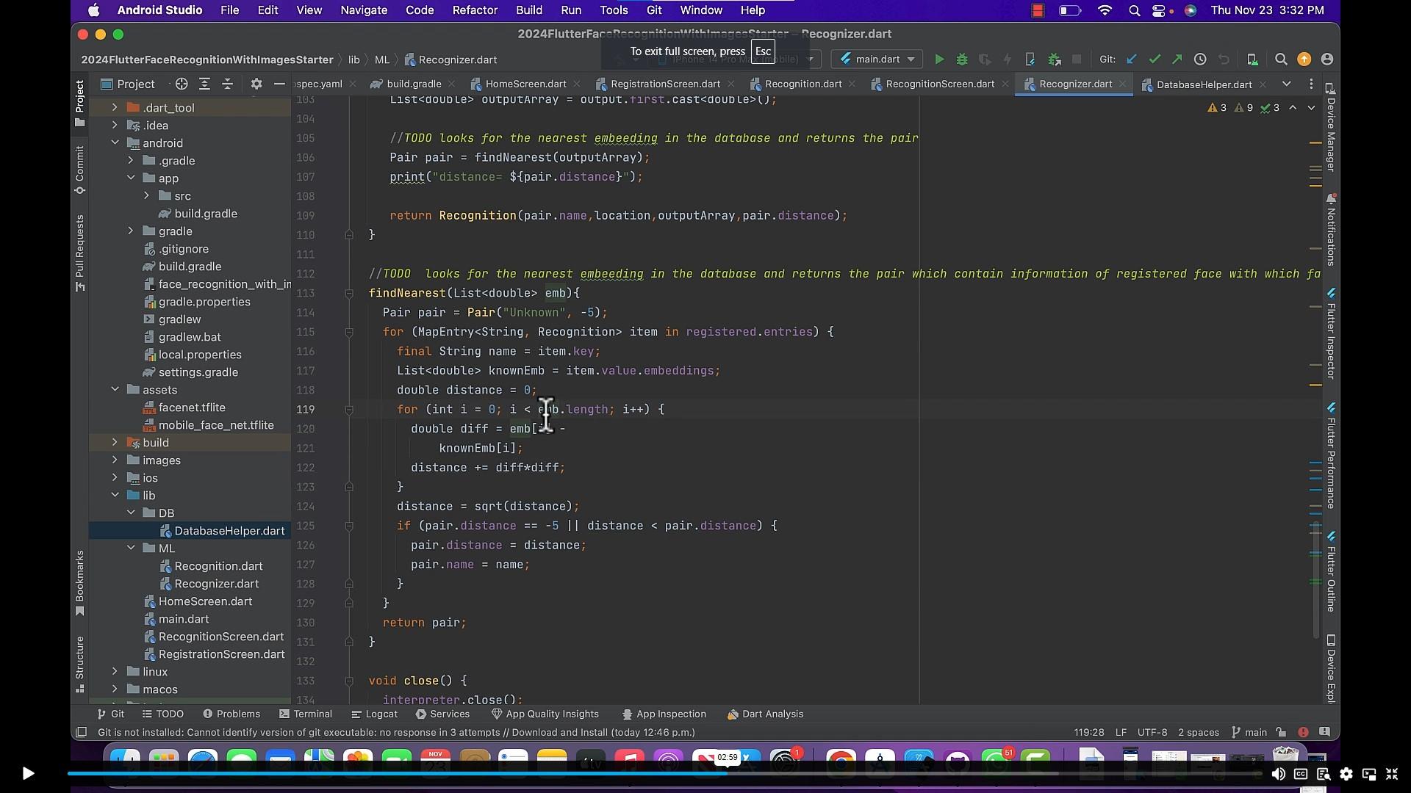Screen dimensions: 1411x793
Task: Expand the .dart_tool folder
Action: point(115,107)
